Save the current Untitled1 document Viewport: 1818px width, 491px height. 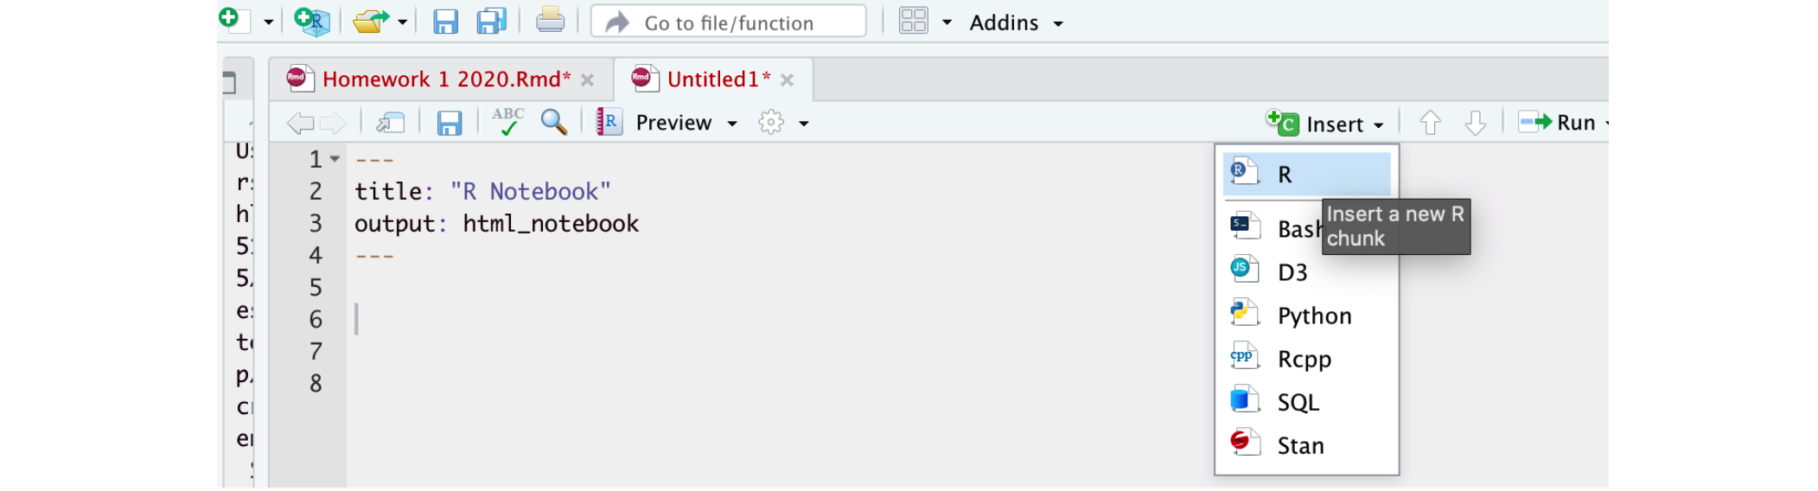[449, 123]
